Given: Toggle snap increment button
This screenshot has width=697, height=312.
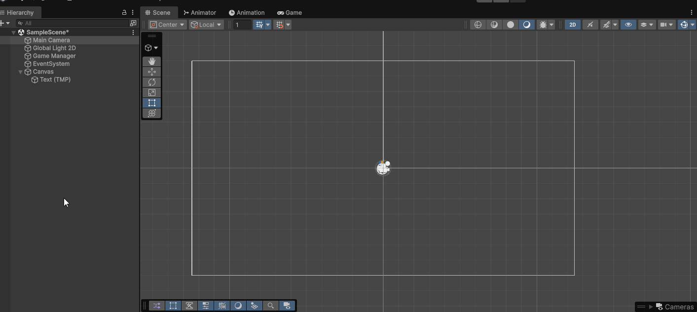Looking at the screenshot, I should (280, 25).
